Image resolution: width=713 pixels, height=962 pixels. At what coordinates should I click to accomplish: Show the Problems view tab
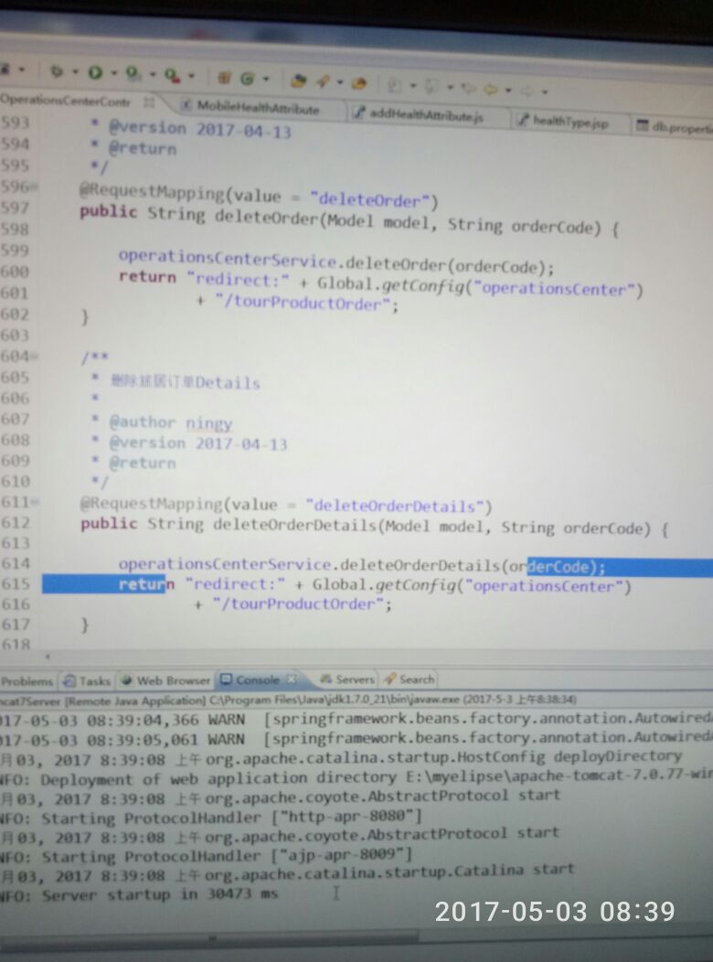coord(27,681)
